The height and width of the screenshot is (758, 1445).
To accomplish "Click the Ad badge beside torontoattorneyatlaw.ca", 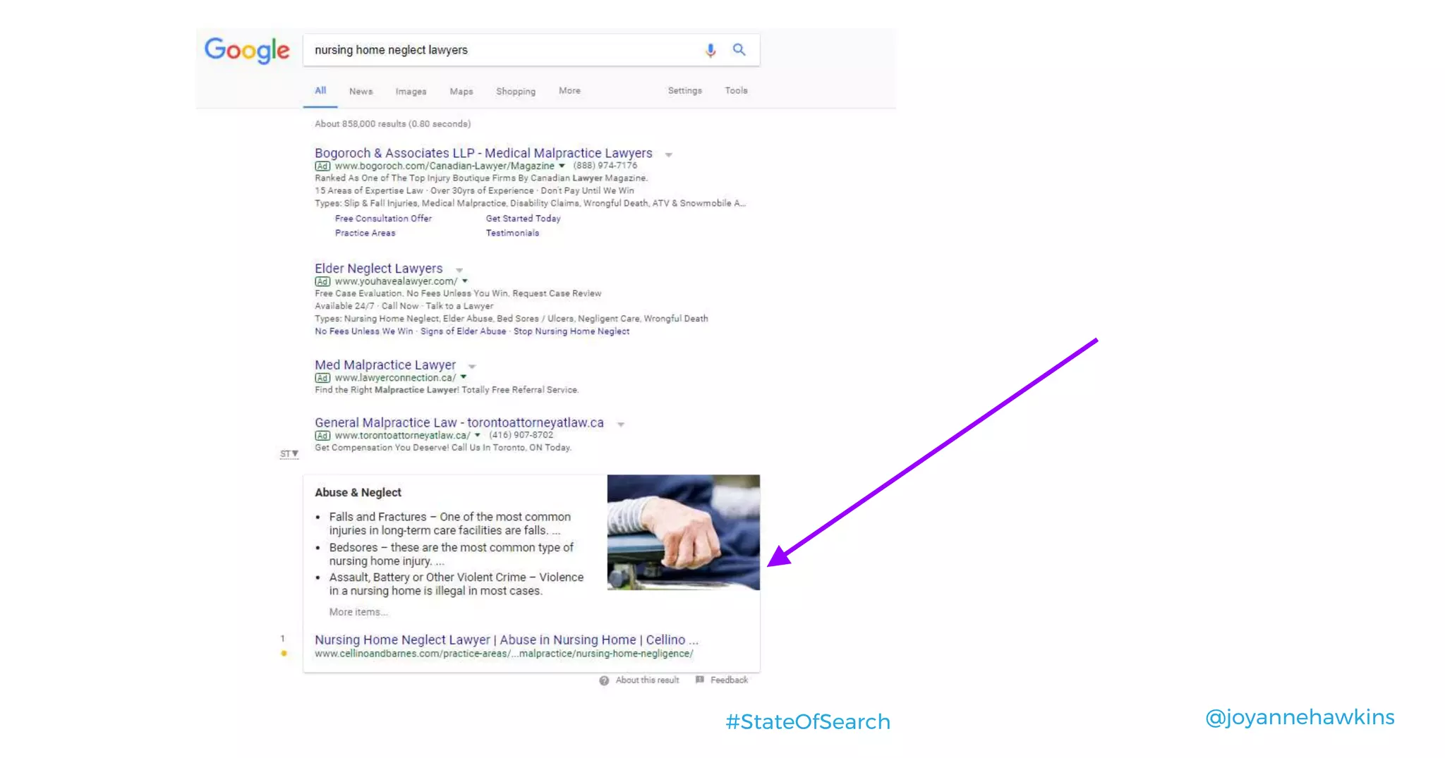I will [x=322, y=436].
